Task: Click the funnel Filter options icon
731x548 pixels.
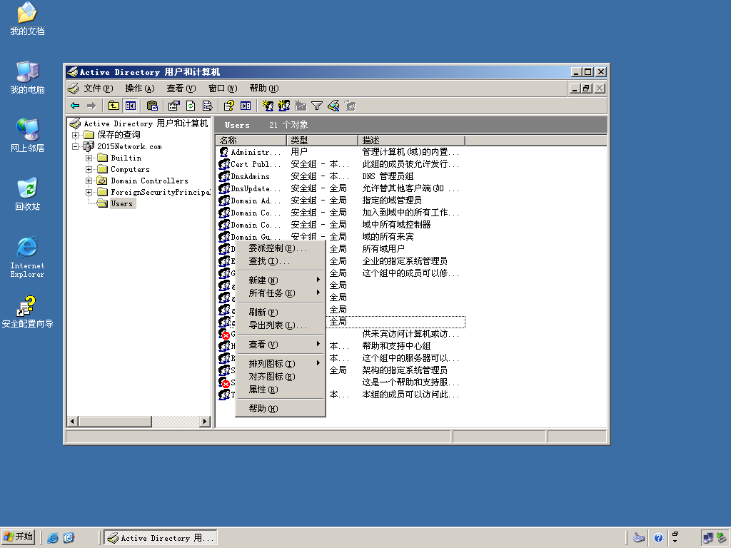Action: (x=317, y=106)
